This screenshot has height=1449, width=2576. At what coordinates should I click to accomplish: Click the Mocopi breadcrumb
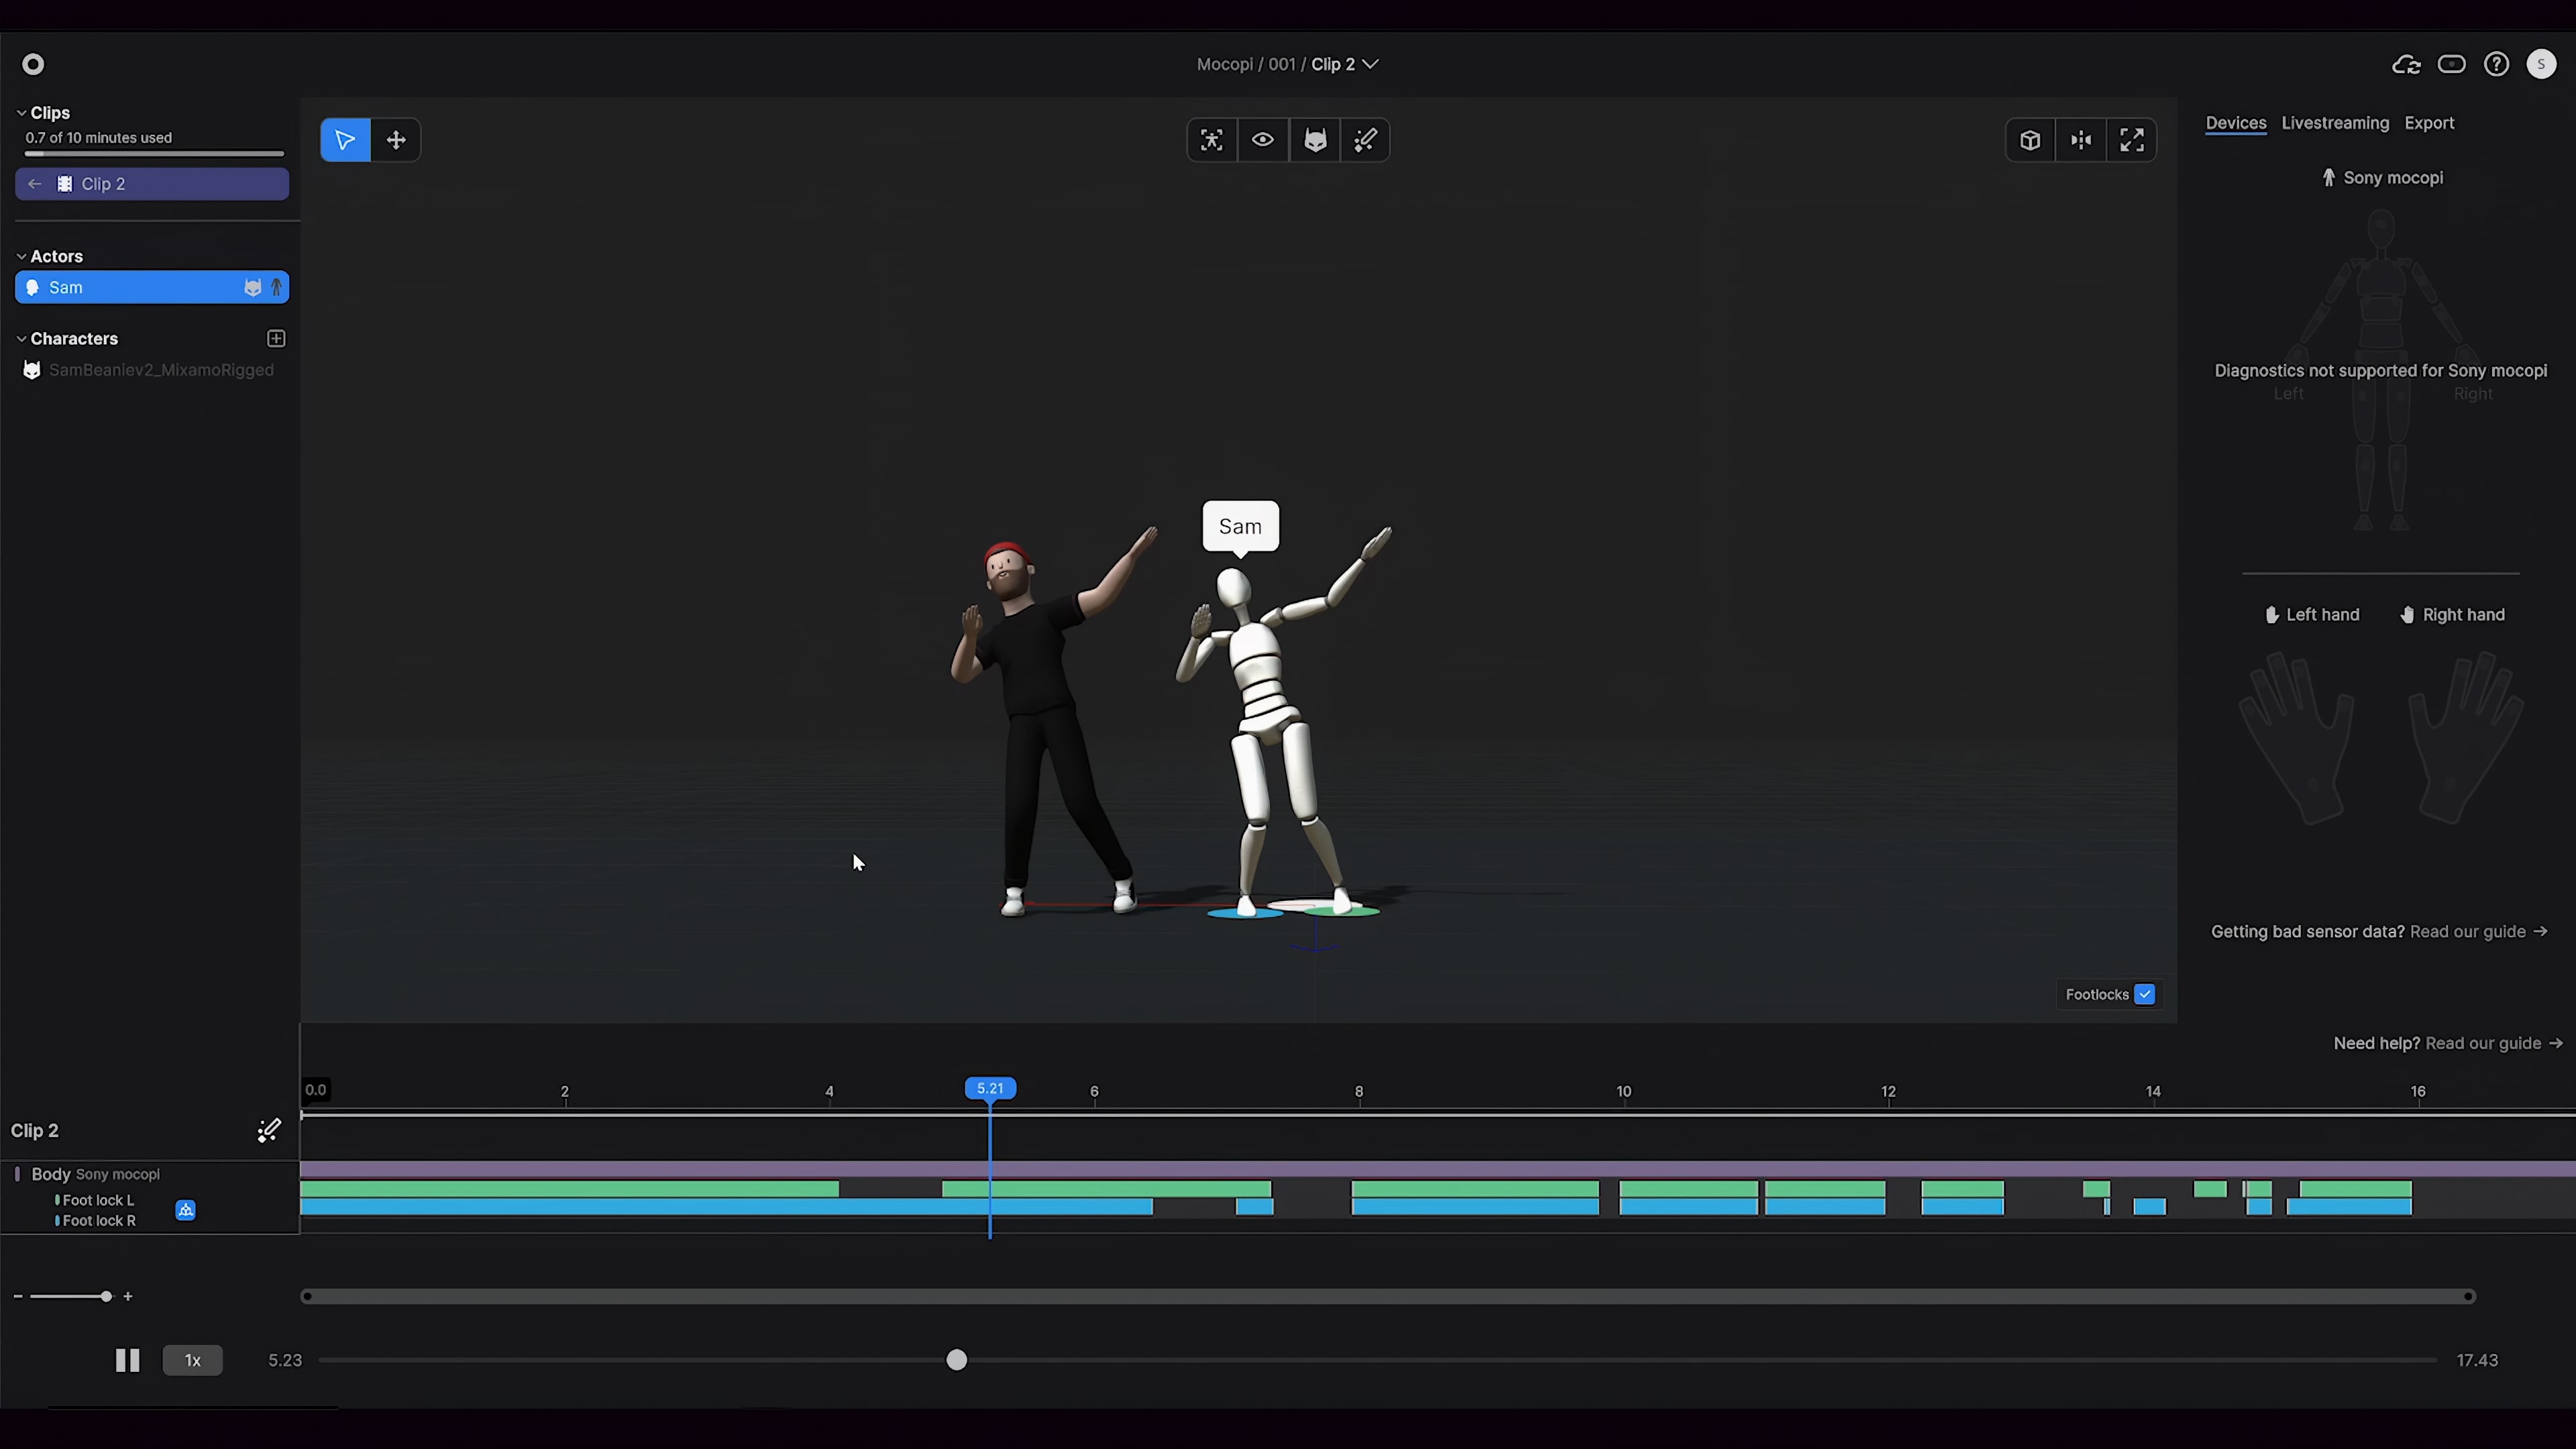(1225, 64)
